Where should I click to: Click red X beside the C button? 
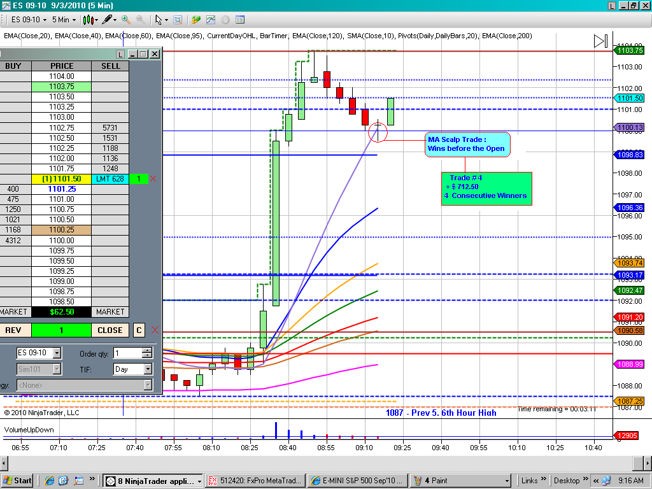(x=155, y=330)
